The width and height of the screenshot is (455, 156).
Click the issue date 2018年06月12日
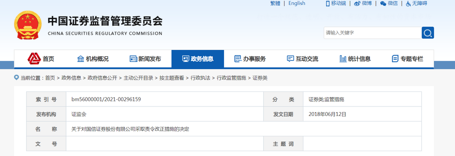click(328, 114)
